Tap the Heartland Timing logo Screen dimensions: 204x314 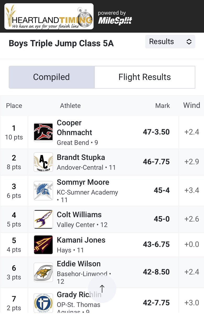point(49,16)
